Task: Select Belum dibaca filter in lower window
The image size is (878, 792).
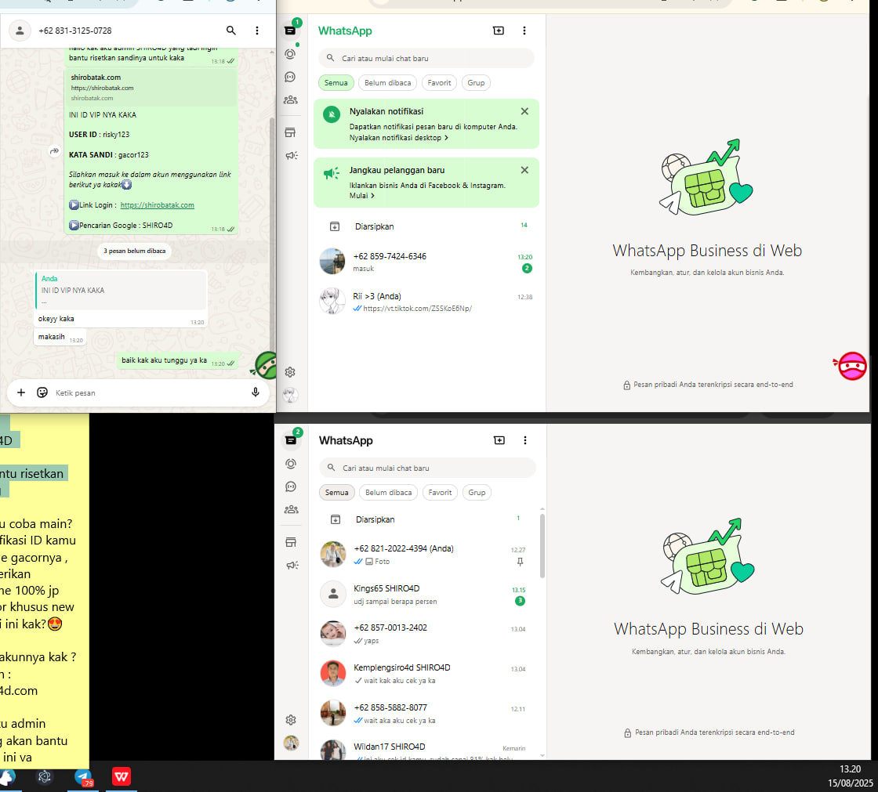Action: coord(388,493)
